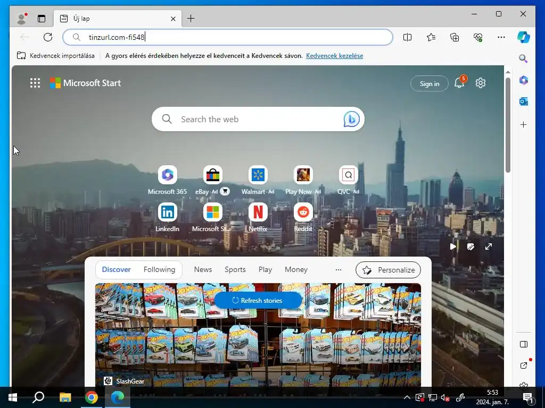
Task: Click Sign in button
Action: (x=430, y=83)
